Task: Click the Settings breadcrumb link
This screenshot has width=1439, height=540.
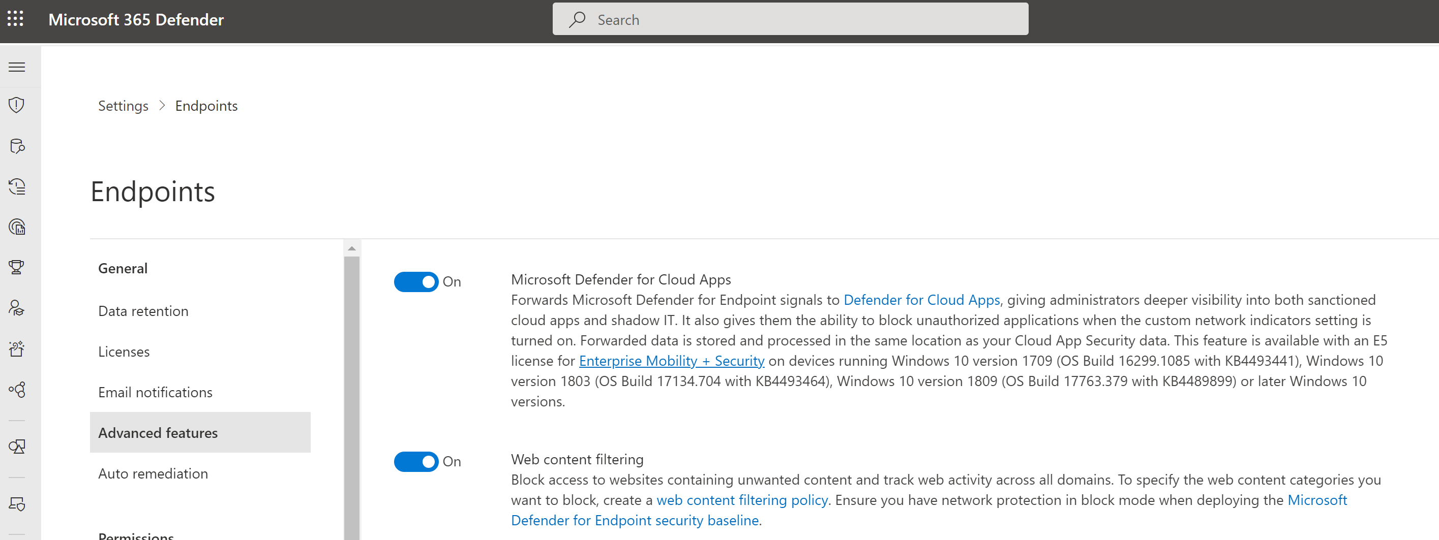Action: pyautogui.click(x=124, y=106)
